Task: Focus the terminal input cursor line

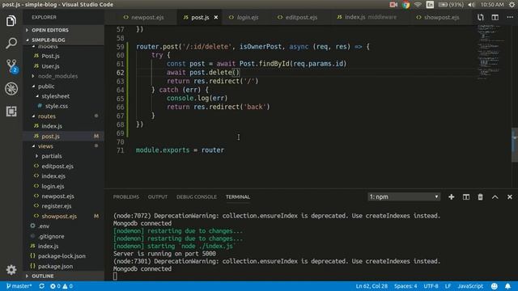Action: coord(115,276)
